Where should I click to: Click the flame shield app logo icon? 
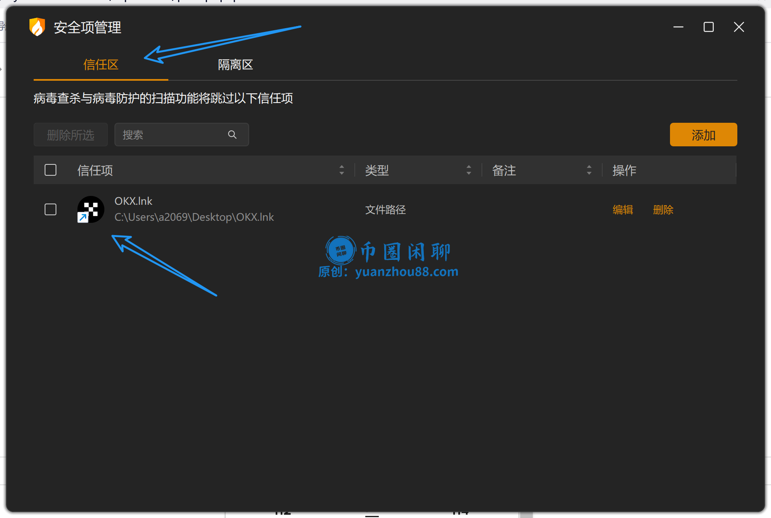(37, 26)
